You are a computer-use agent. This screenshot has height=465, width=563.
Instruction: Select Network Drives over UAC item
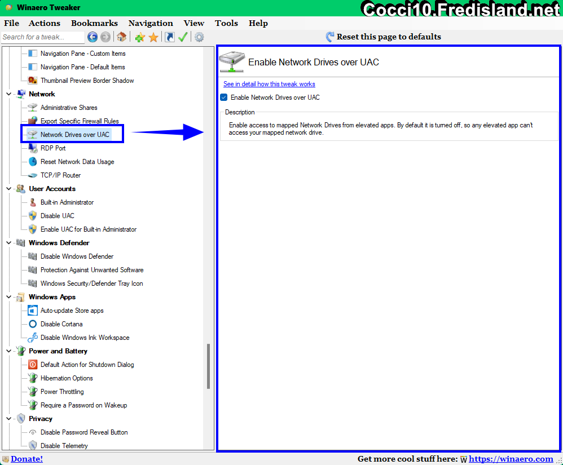[x=74, y=135]
